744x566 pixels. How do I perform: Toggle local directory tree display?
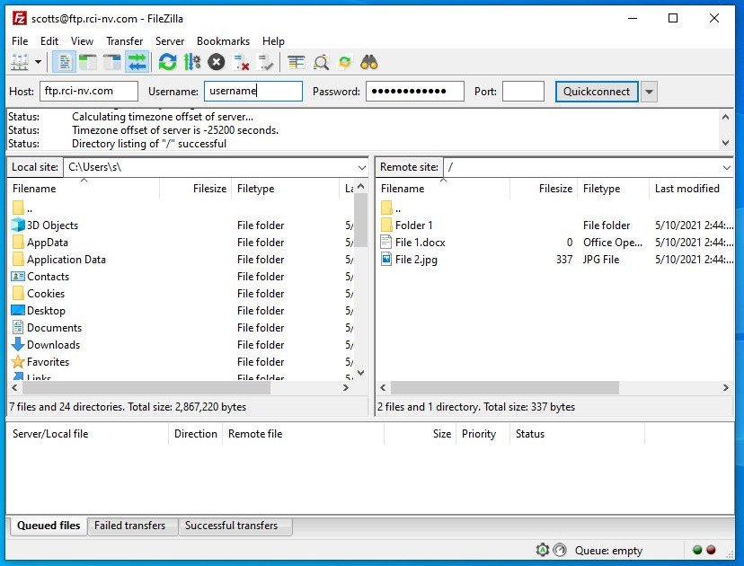tap(88, 62)
